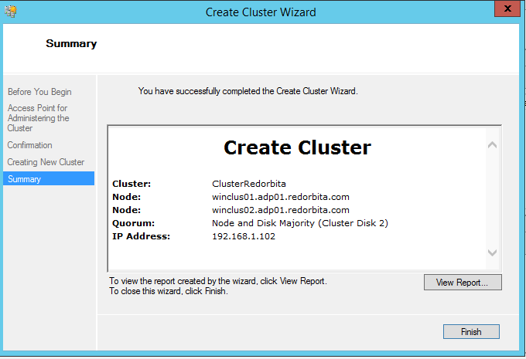The width and height of the screenshot is (526, 359).
Task: Click the Finish button
Action: (471, 331)
